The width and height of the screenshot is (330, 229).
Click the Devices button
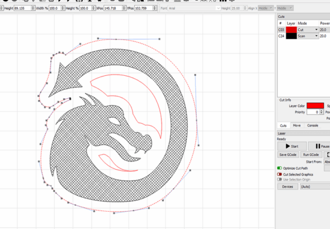click(287, 187)
